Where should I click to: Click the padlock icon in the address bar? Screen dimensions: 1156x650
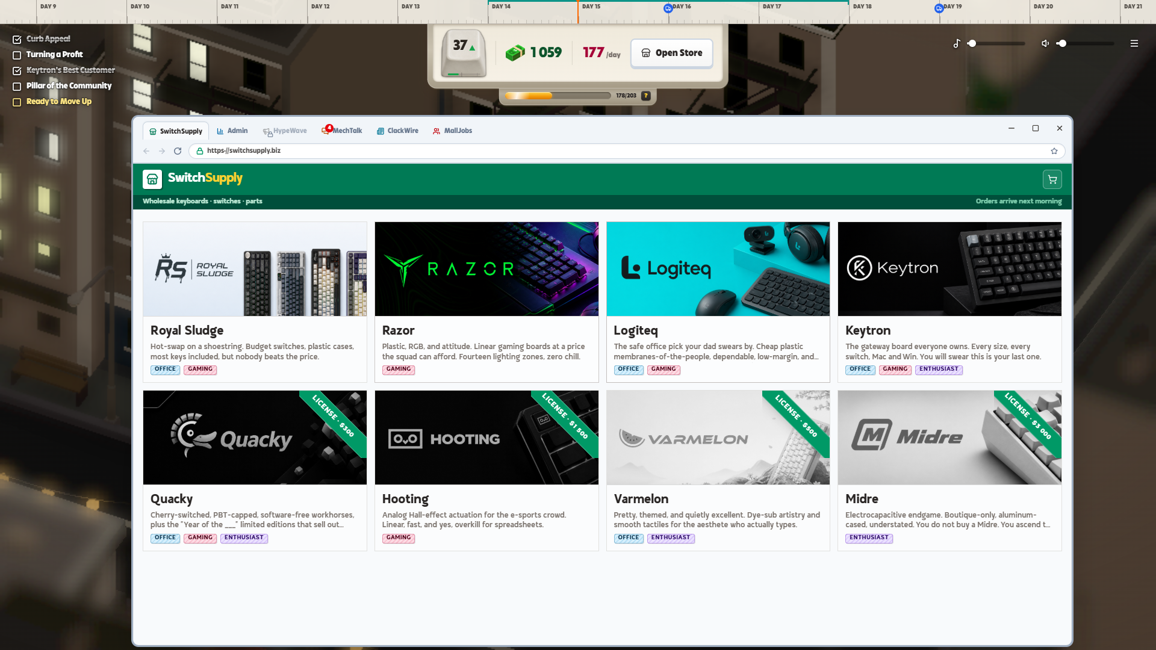click(199, 151)
